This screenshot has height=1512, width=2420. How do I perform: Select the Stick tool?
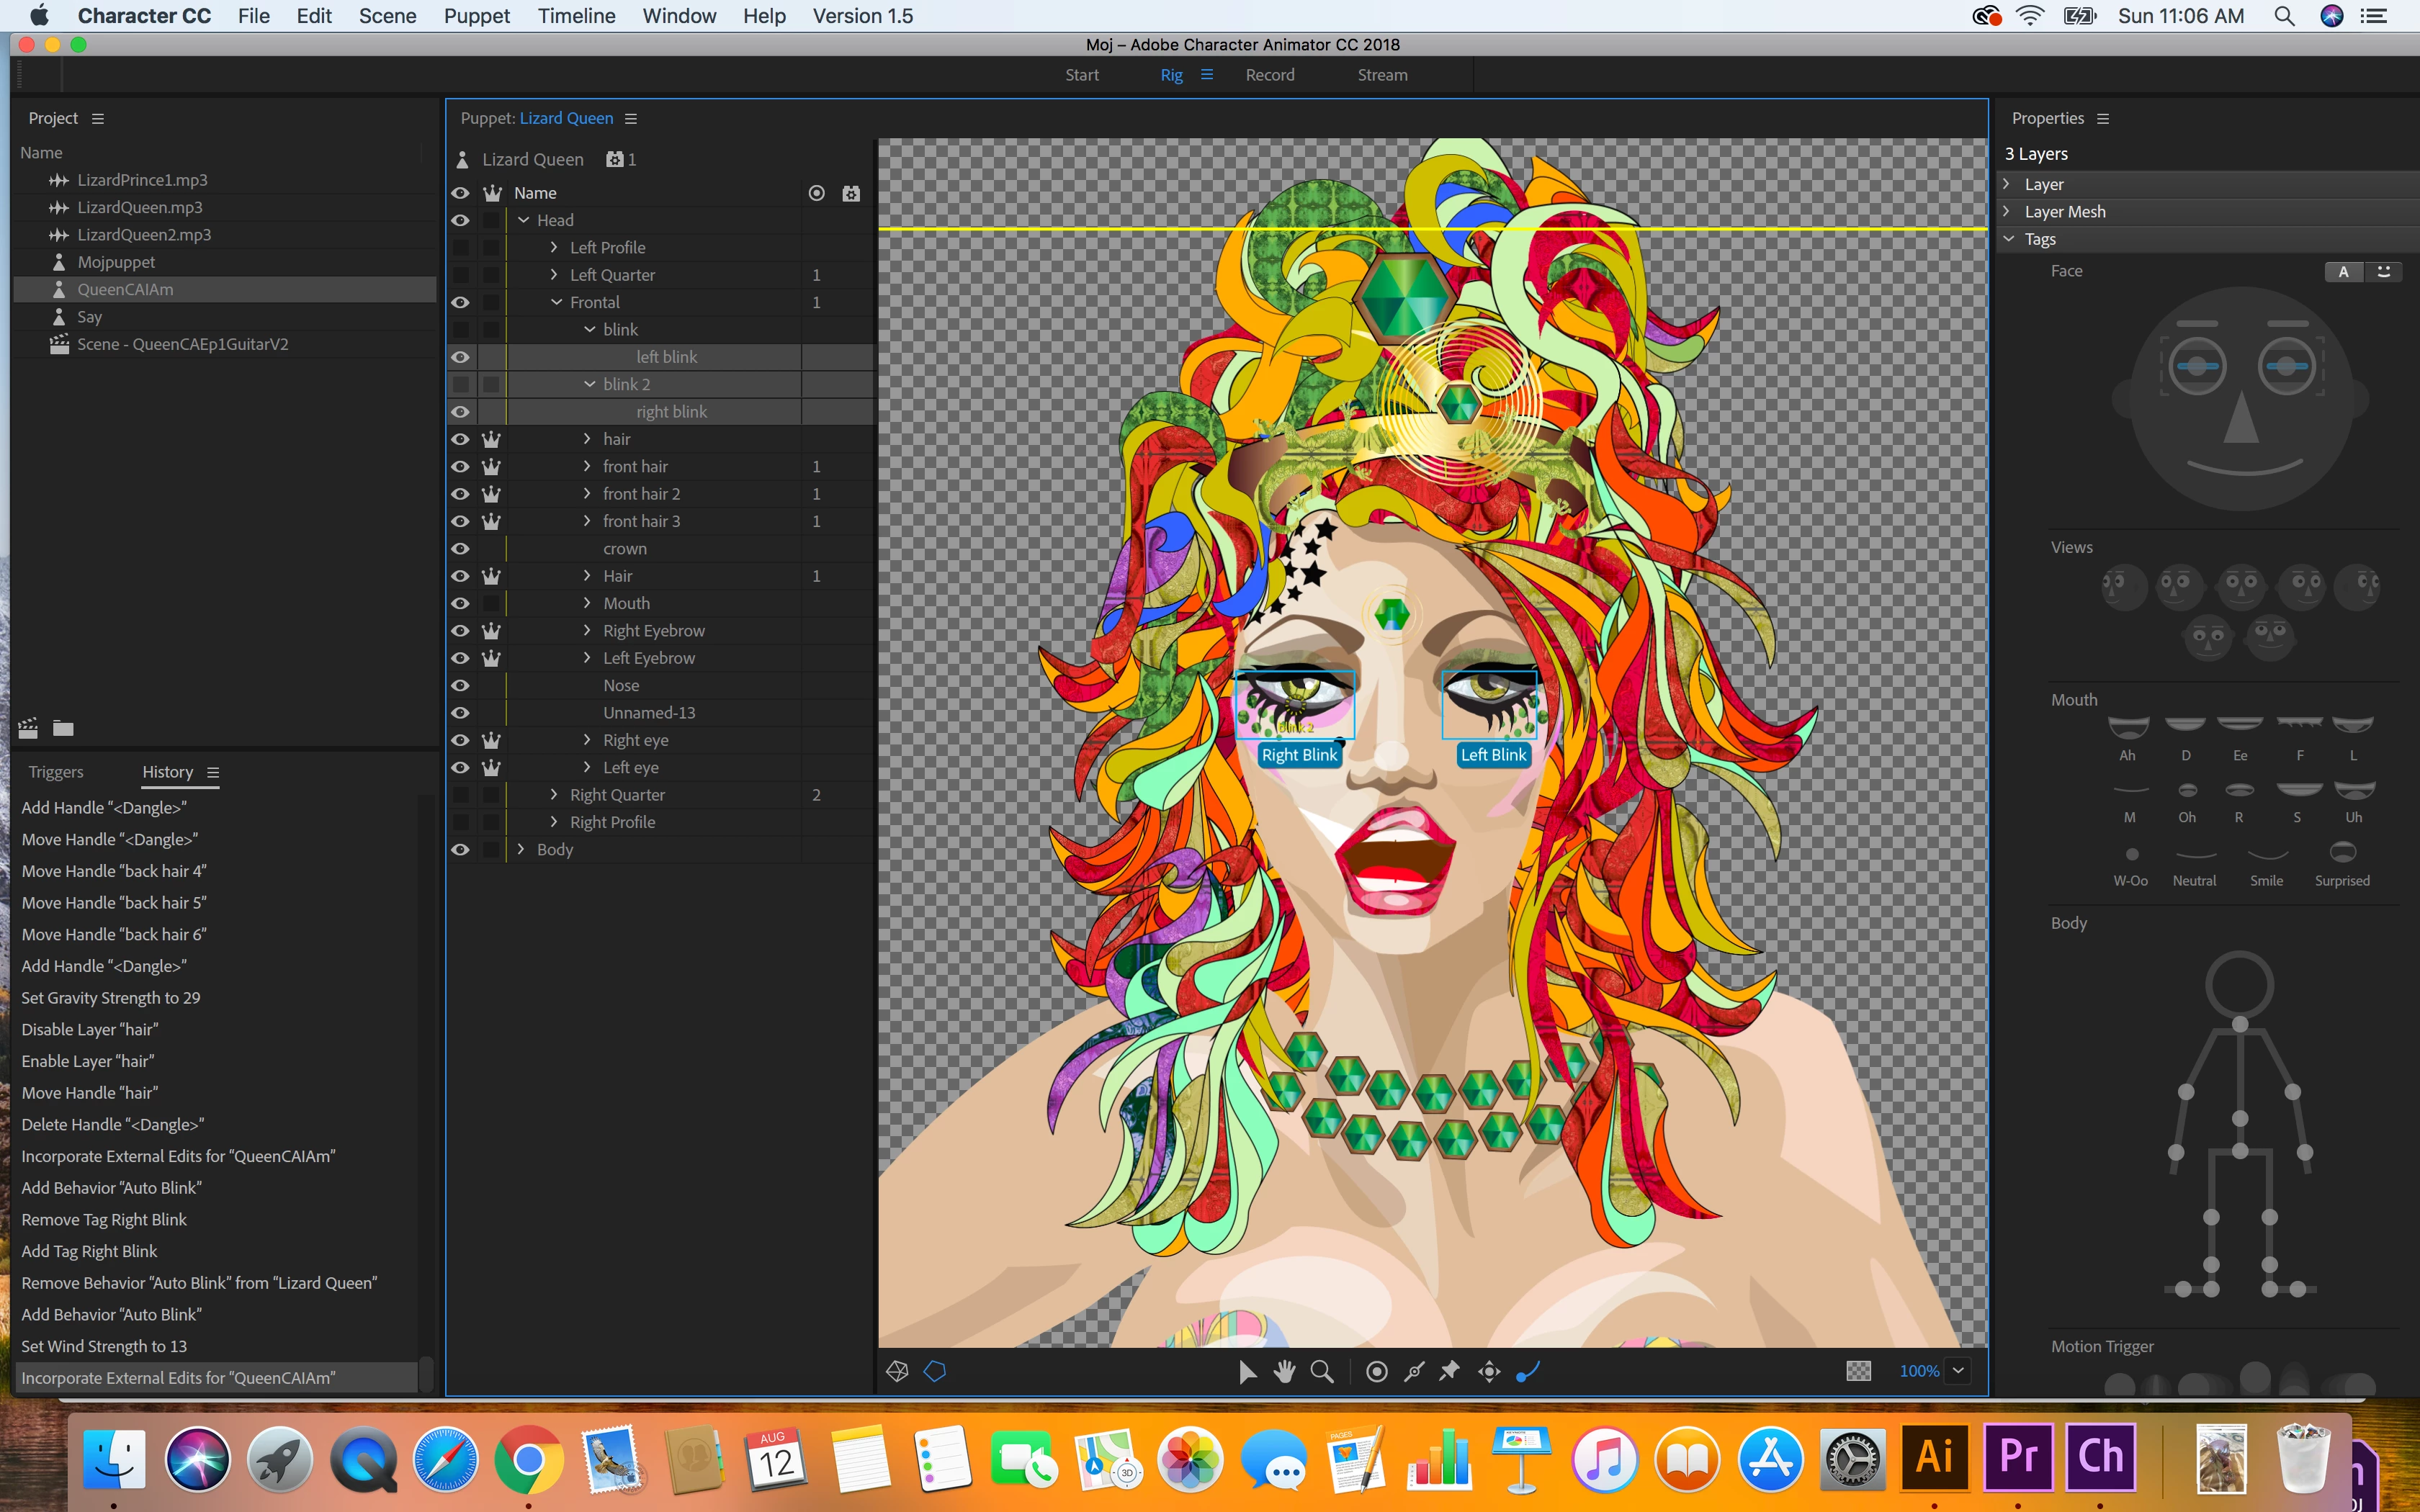tap(1414, 1371)
